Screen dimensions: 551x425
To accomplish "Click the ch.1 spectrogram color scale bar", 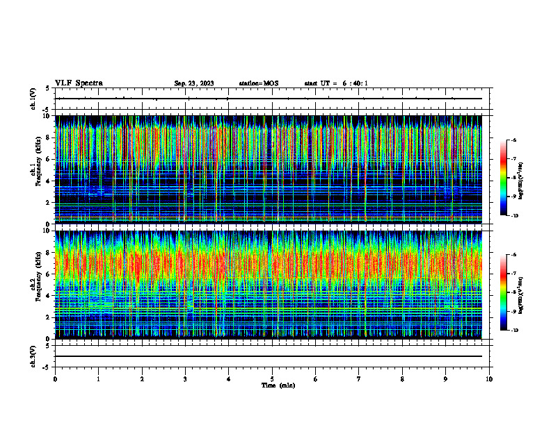I will pos(503,178).
